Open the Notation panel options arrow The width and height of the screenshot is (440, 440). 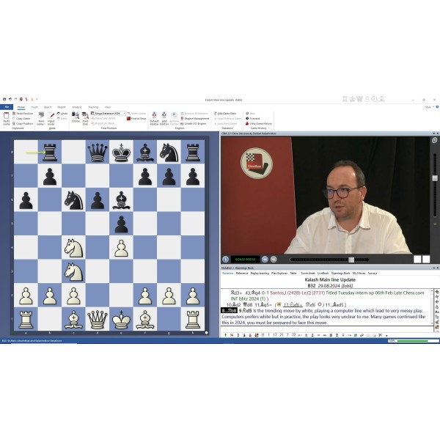tap(434, 268)
